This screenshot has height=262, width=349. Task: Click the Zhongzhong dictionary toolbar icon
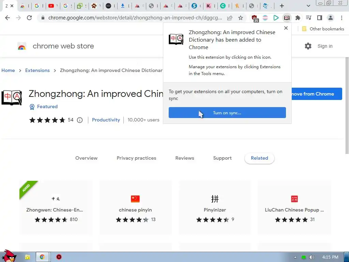pyautogui.click(x=287, y=18)
